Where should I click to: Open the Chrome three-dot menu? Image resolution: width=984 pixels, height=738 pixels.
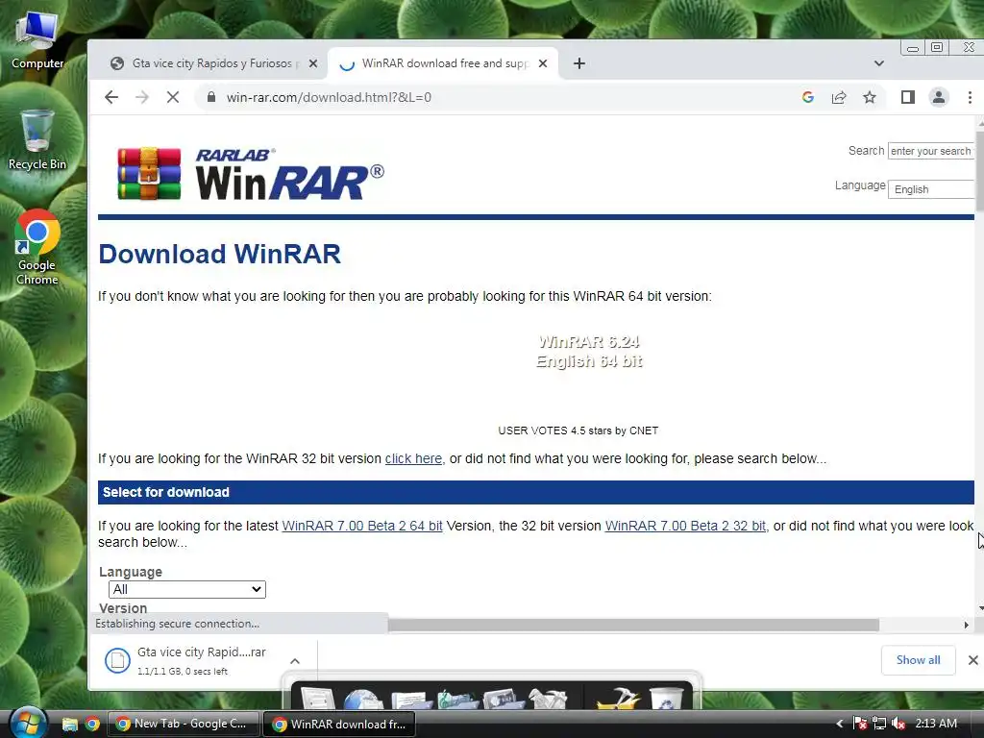point(970,97)
